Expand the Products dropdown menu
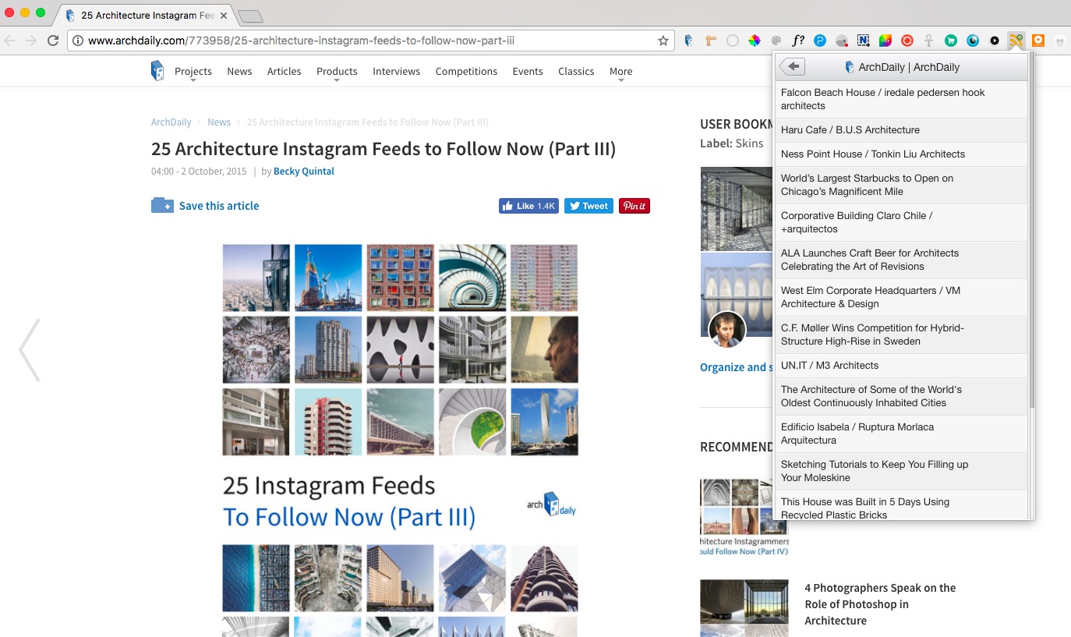This screenshot has height=637, width=1071. (x=337, y=71)
